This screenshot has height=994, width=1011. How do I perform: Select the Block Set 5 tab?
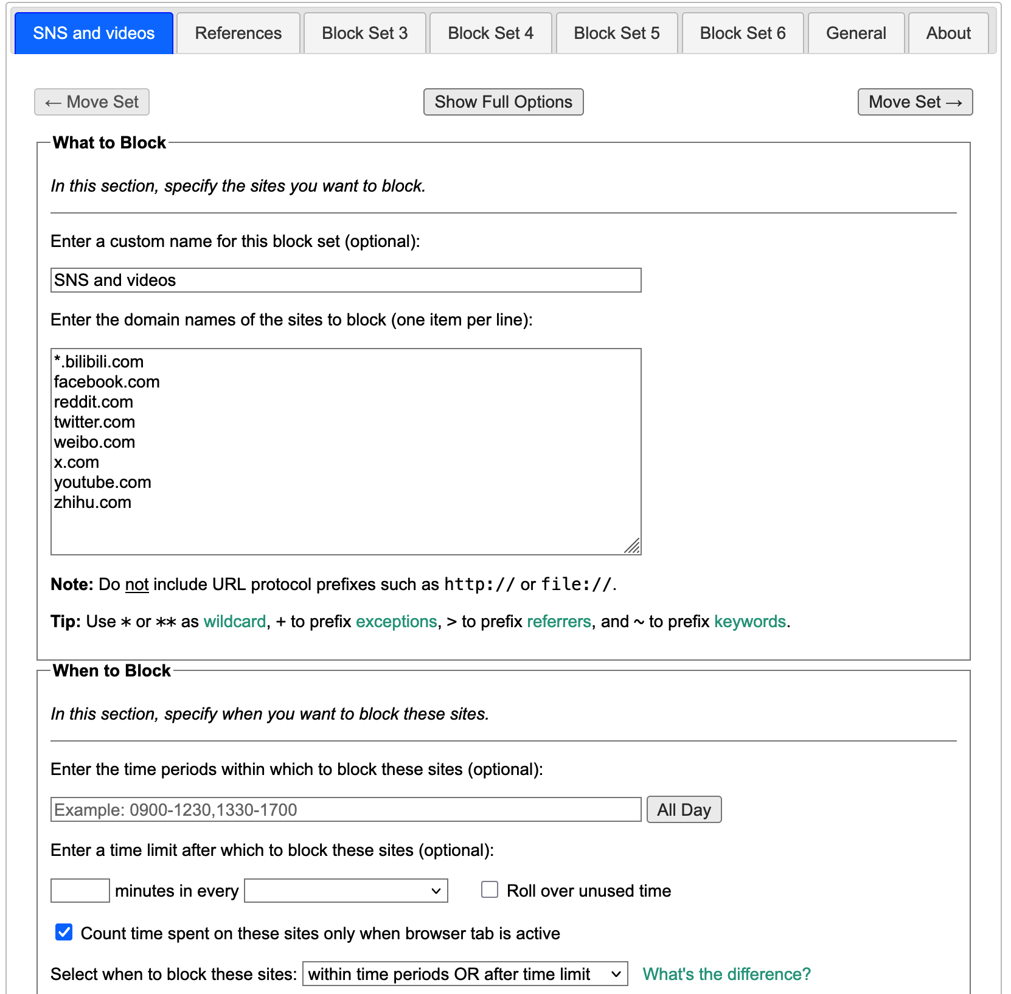pos(616,33)
